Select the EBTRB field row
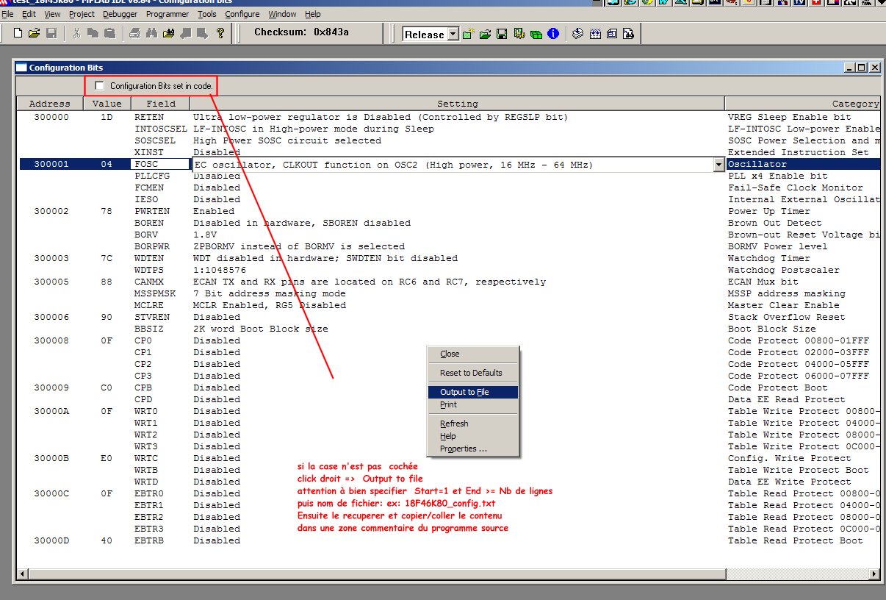Screen dimensions: 886x600 pos(448,540)
